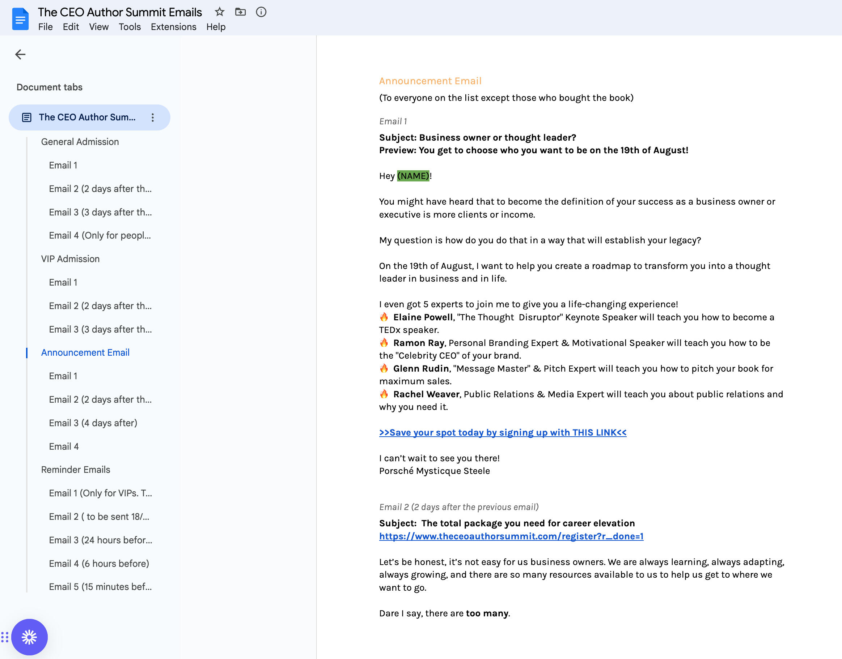This screenshot has height=659, width=842.
Task: Open the File menu
Action: [x=45, y=27]
